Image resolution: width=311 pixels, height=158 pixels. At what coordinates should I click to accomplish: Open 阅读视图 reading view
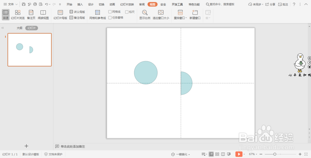click(x=43, y=15)
